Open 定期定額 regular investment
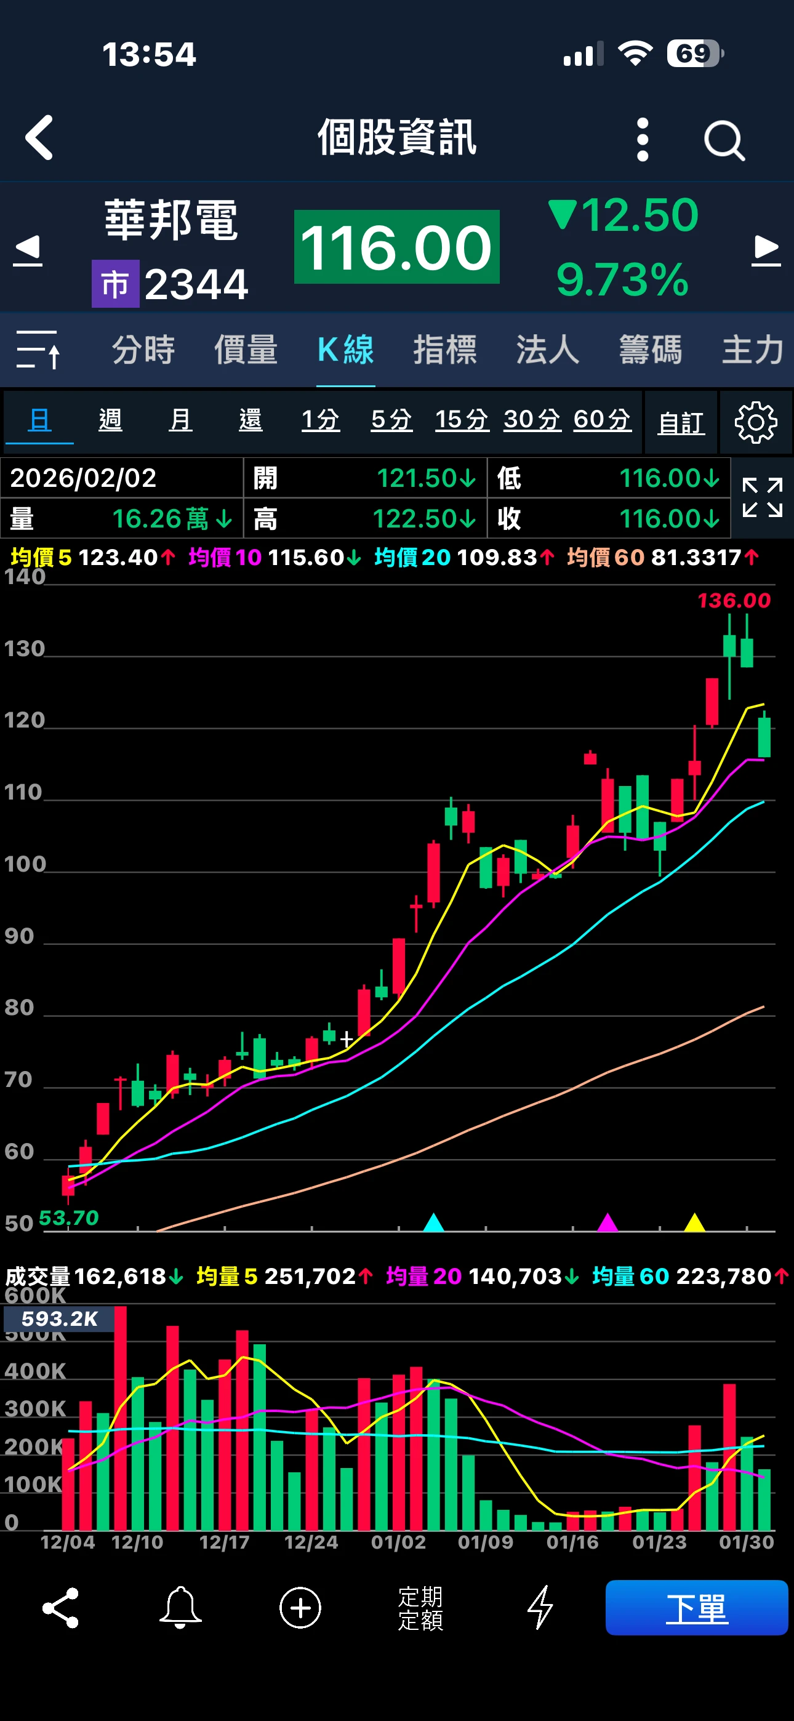 coord(420,1607)
